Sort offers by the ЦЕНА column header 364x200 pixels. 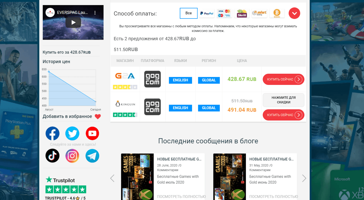point(242,61)
